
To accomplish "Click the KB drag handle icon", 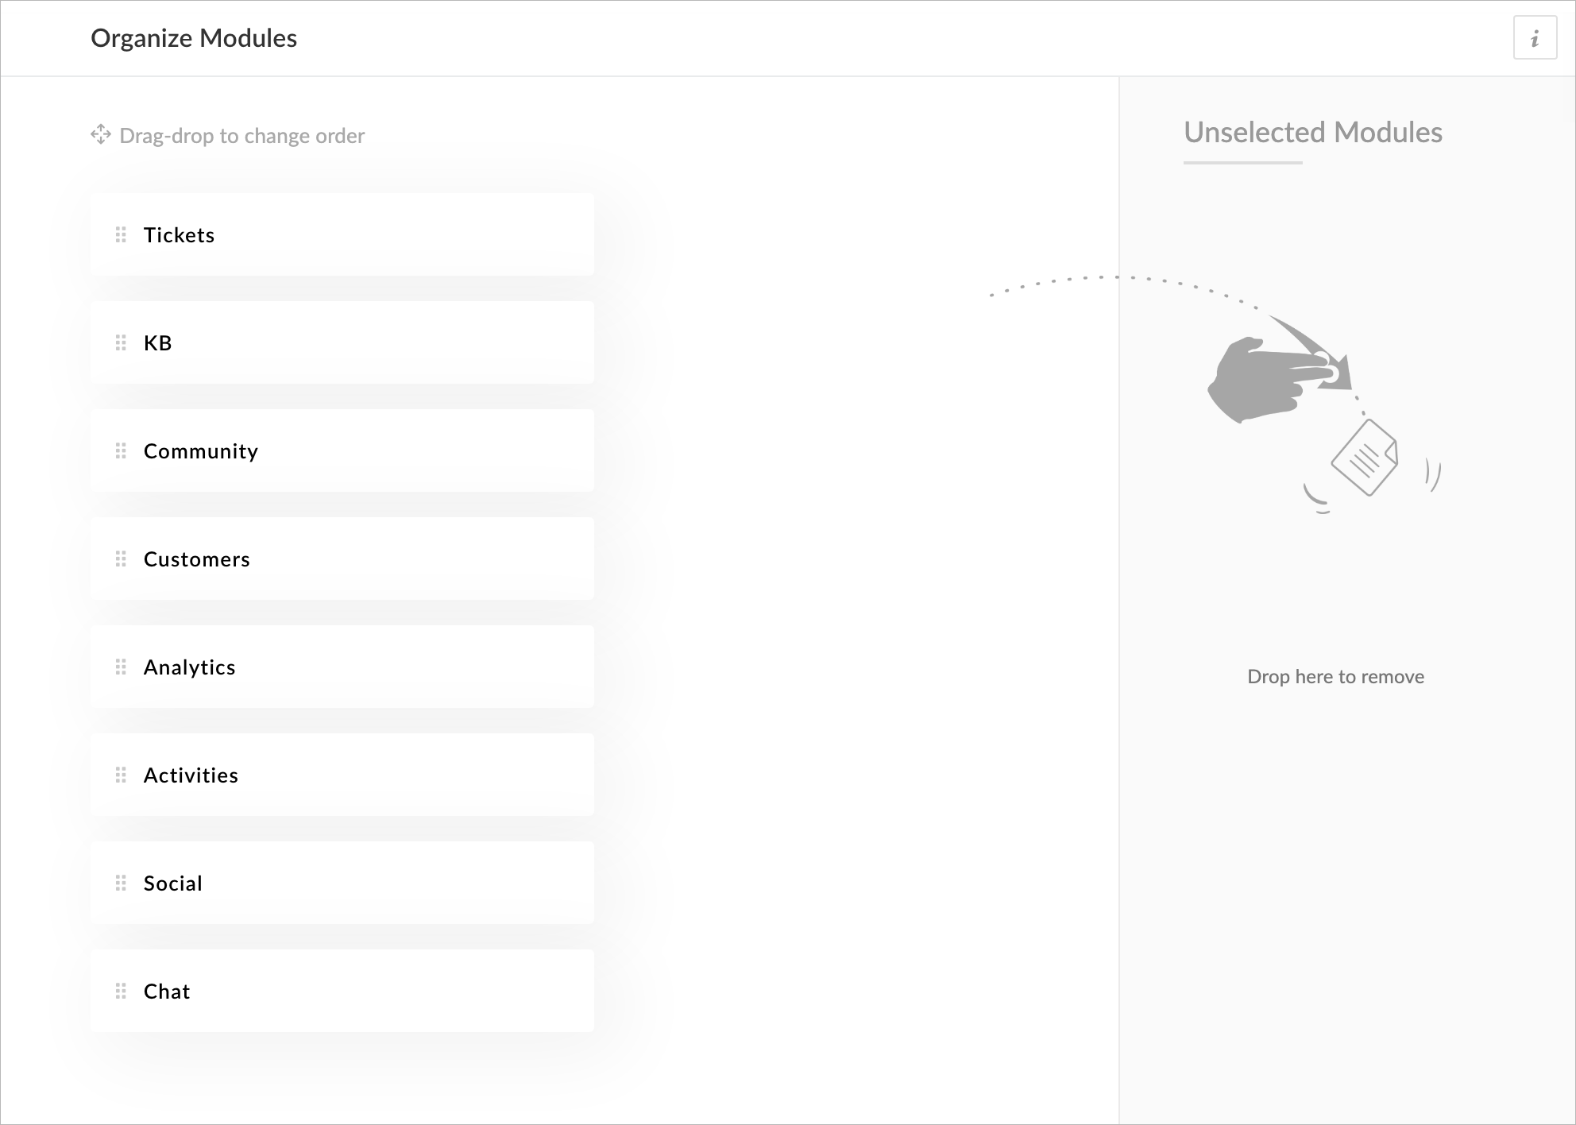I will click(x=121, y=342).
